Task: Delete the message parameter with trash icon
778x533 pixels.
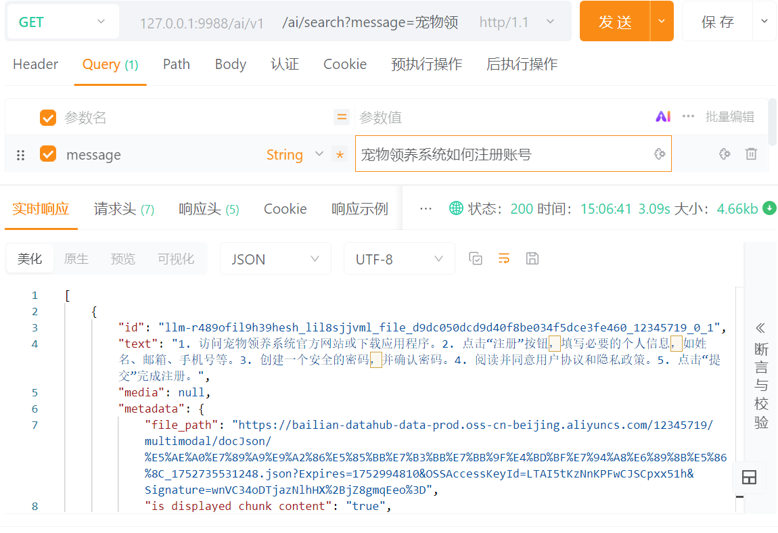Action: click(751, 154)
